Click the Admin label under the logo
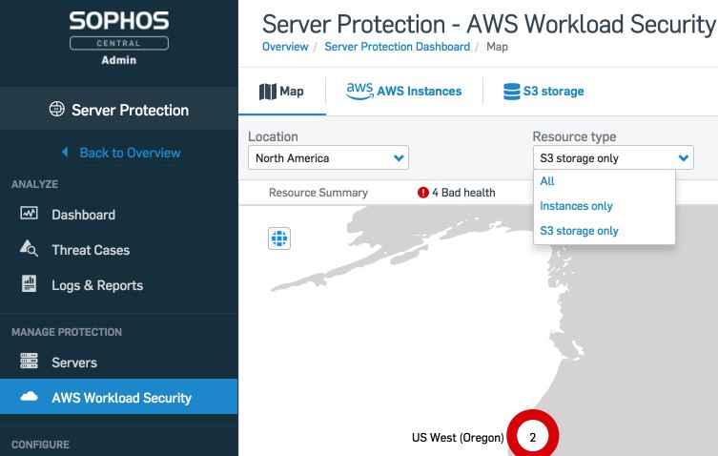This screenshot has width=718, height=456. tap(119, 60)
